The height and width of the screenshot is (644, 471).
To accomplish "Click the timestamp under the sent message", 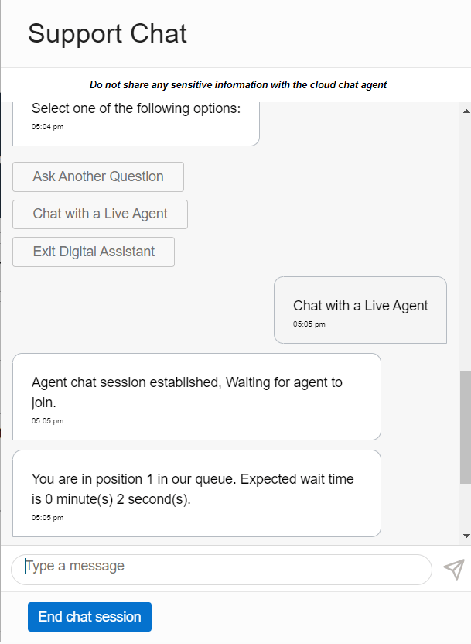I will click(309, 324).
